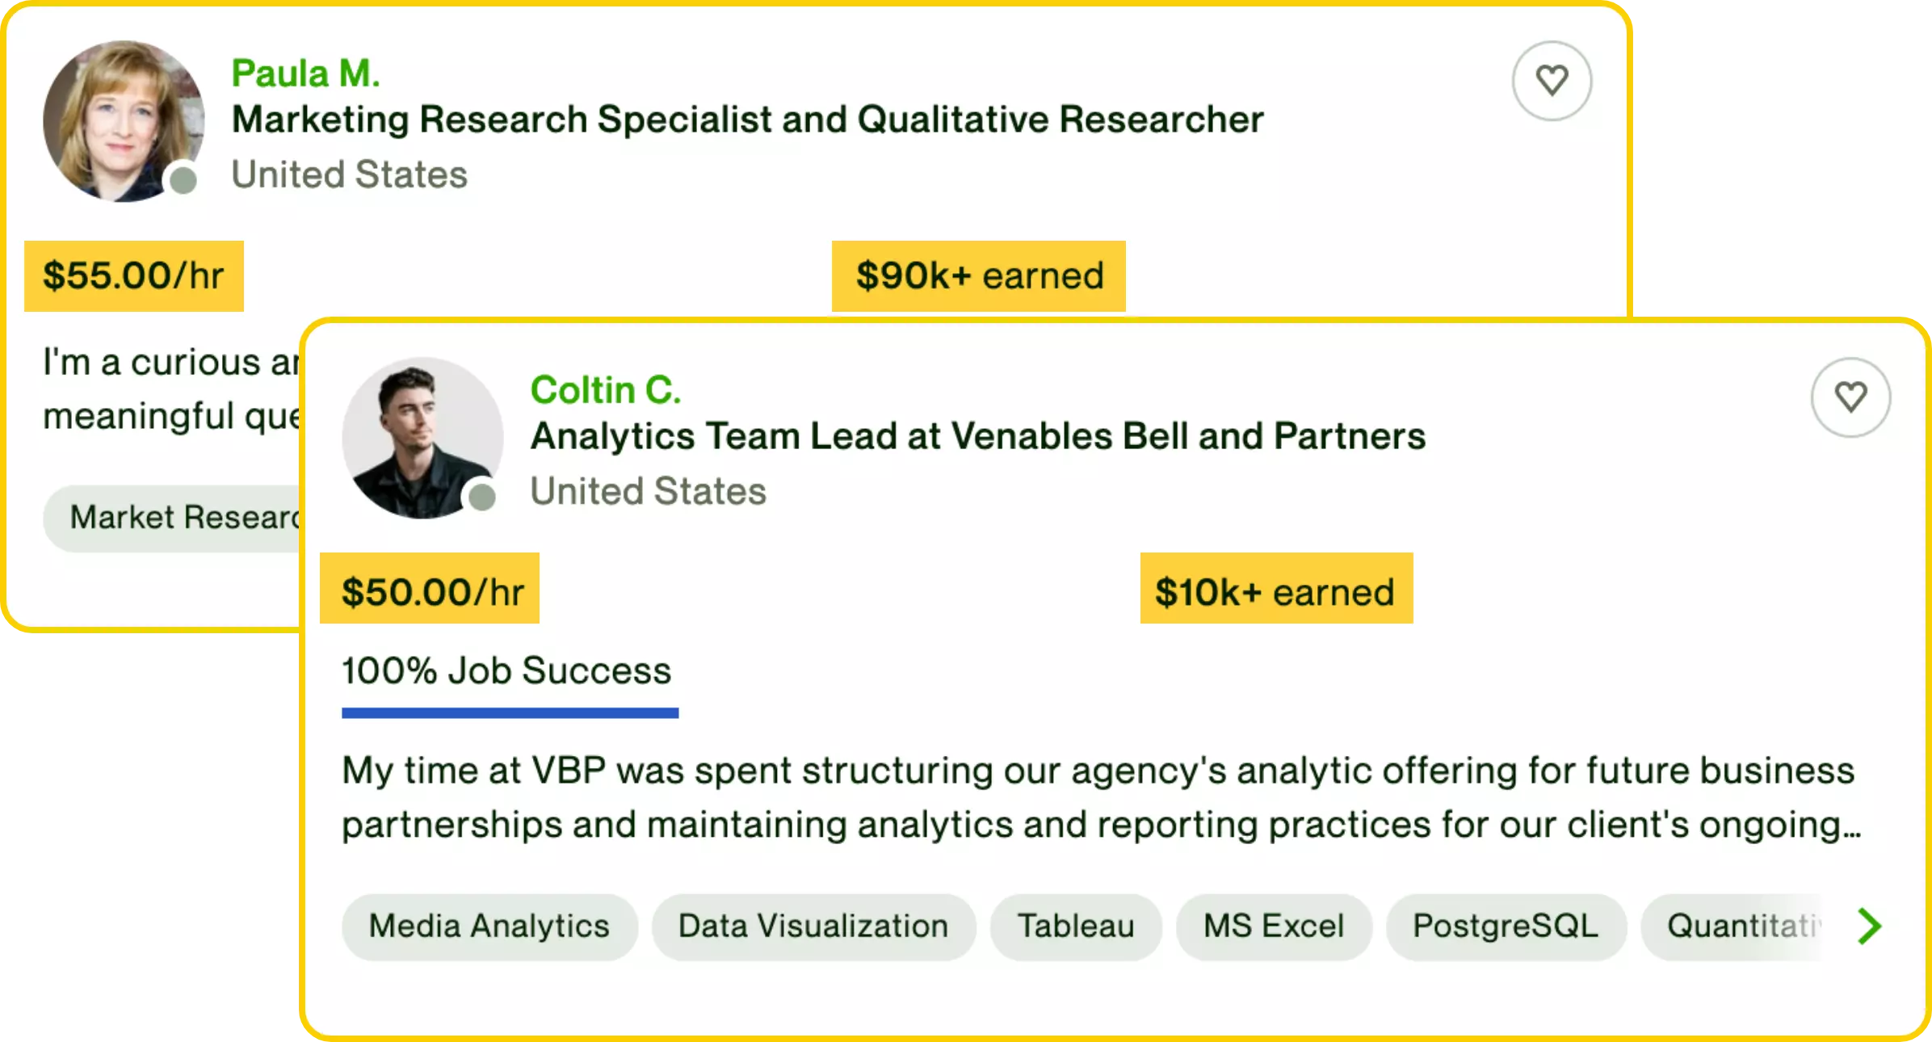Screen dimensions: 1932x1042
Task: Click the $10k+ earned badge
Action: [1276, 589]
